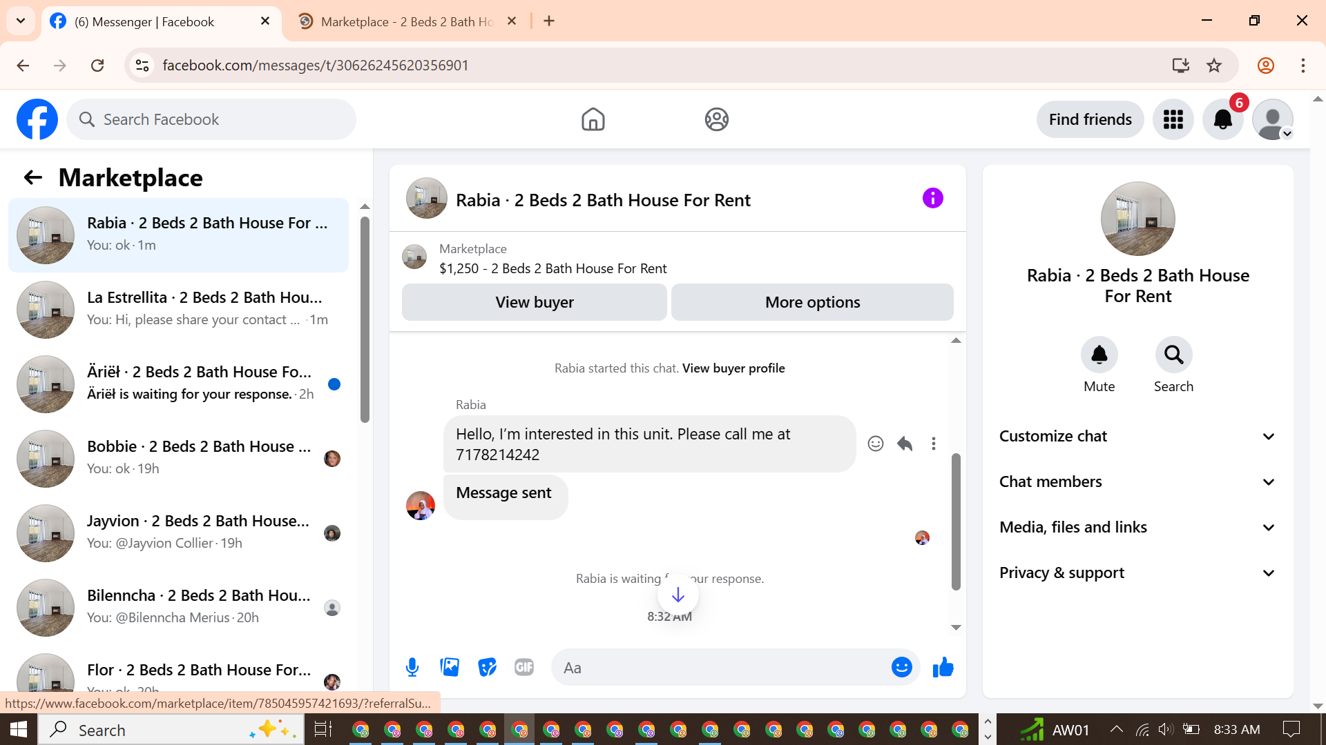Click the Windows taskbar Search box

click(171, 729)
